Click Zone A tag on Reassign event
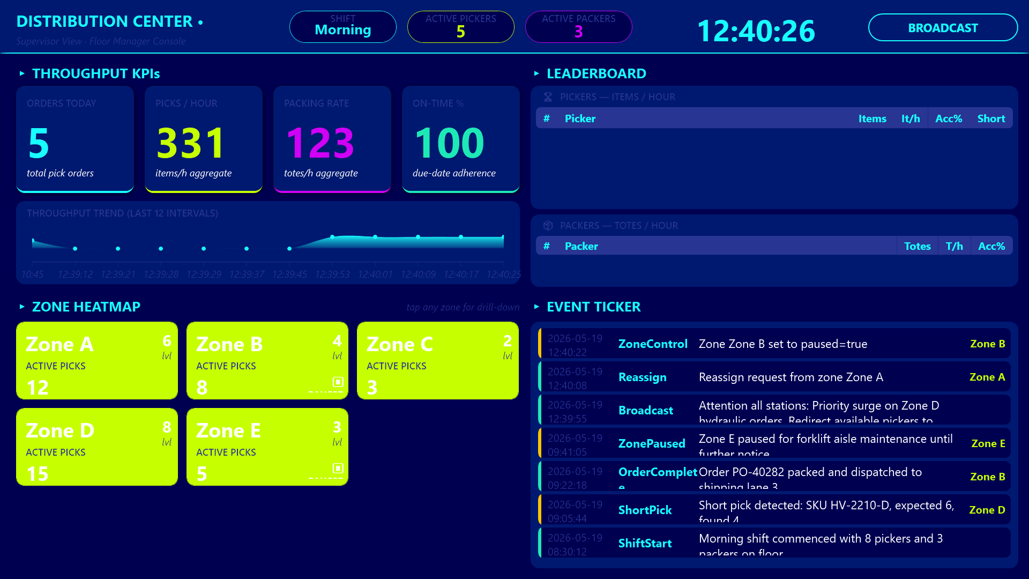This screenshot has width=1029, height=579. tap(987, 377)
